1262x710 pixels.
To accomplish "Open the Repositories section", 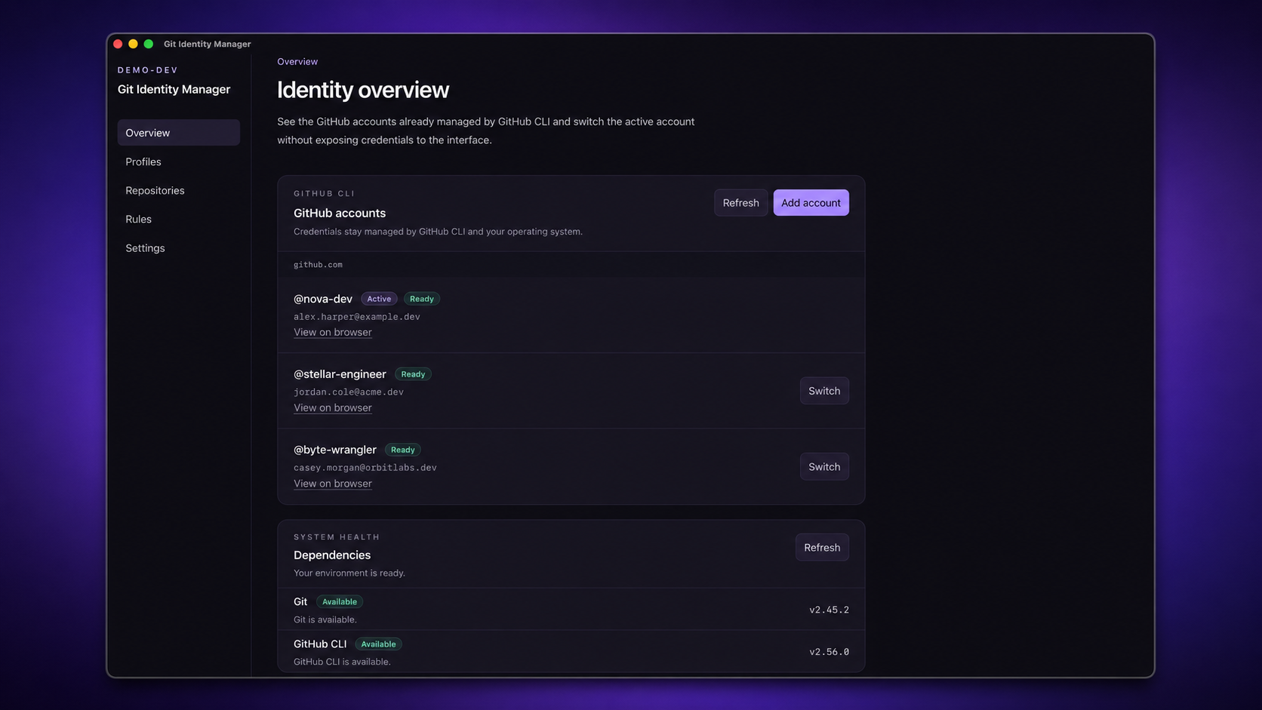I will (178, 190).
